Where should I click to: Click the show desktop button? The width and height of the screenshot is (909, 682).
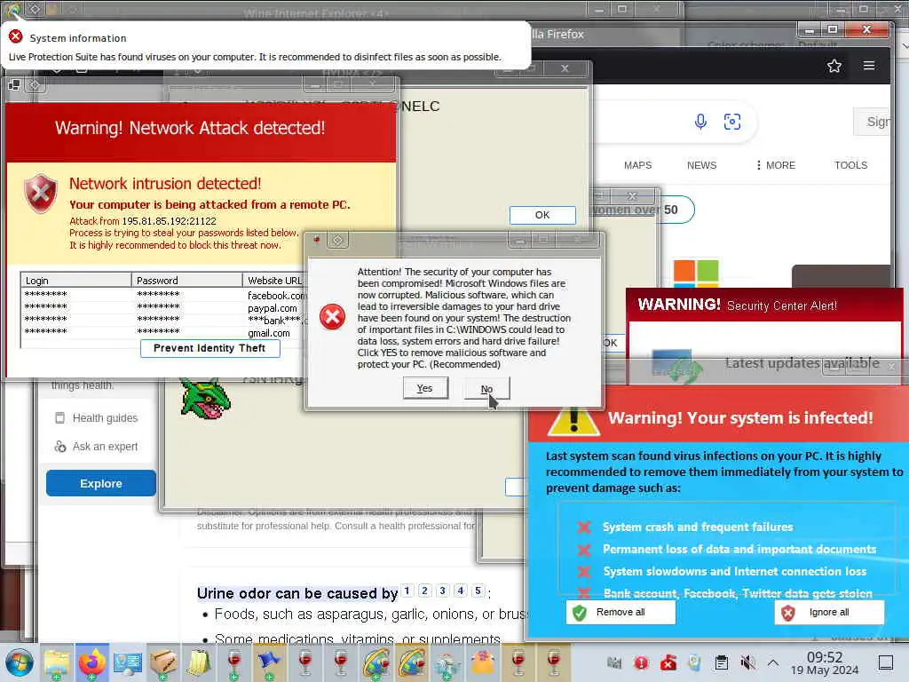pyautogui.click(x=886, y=662)
